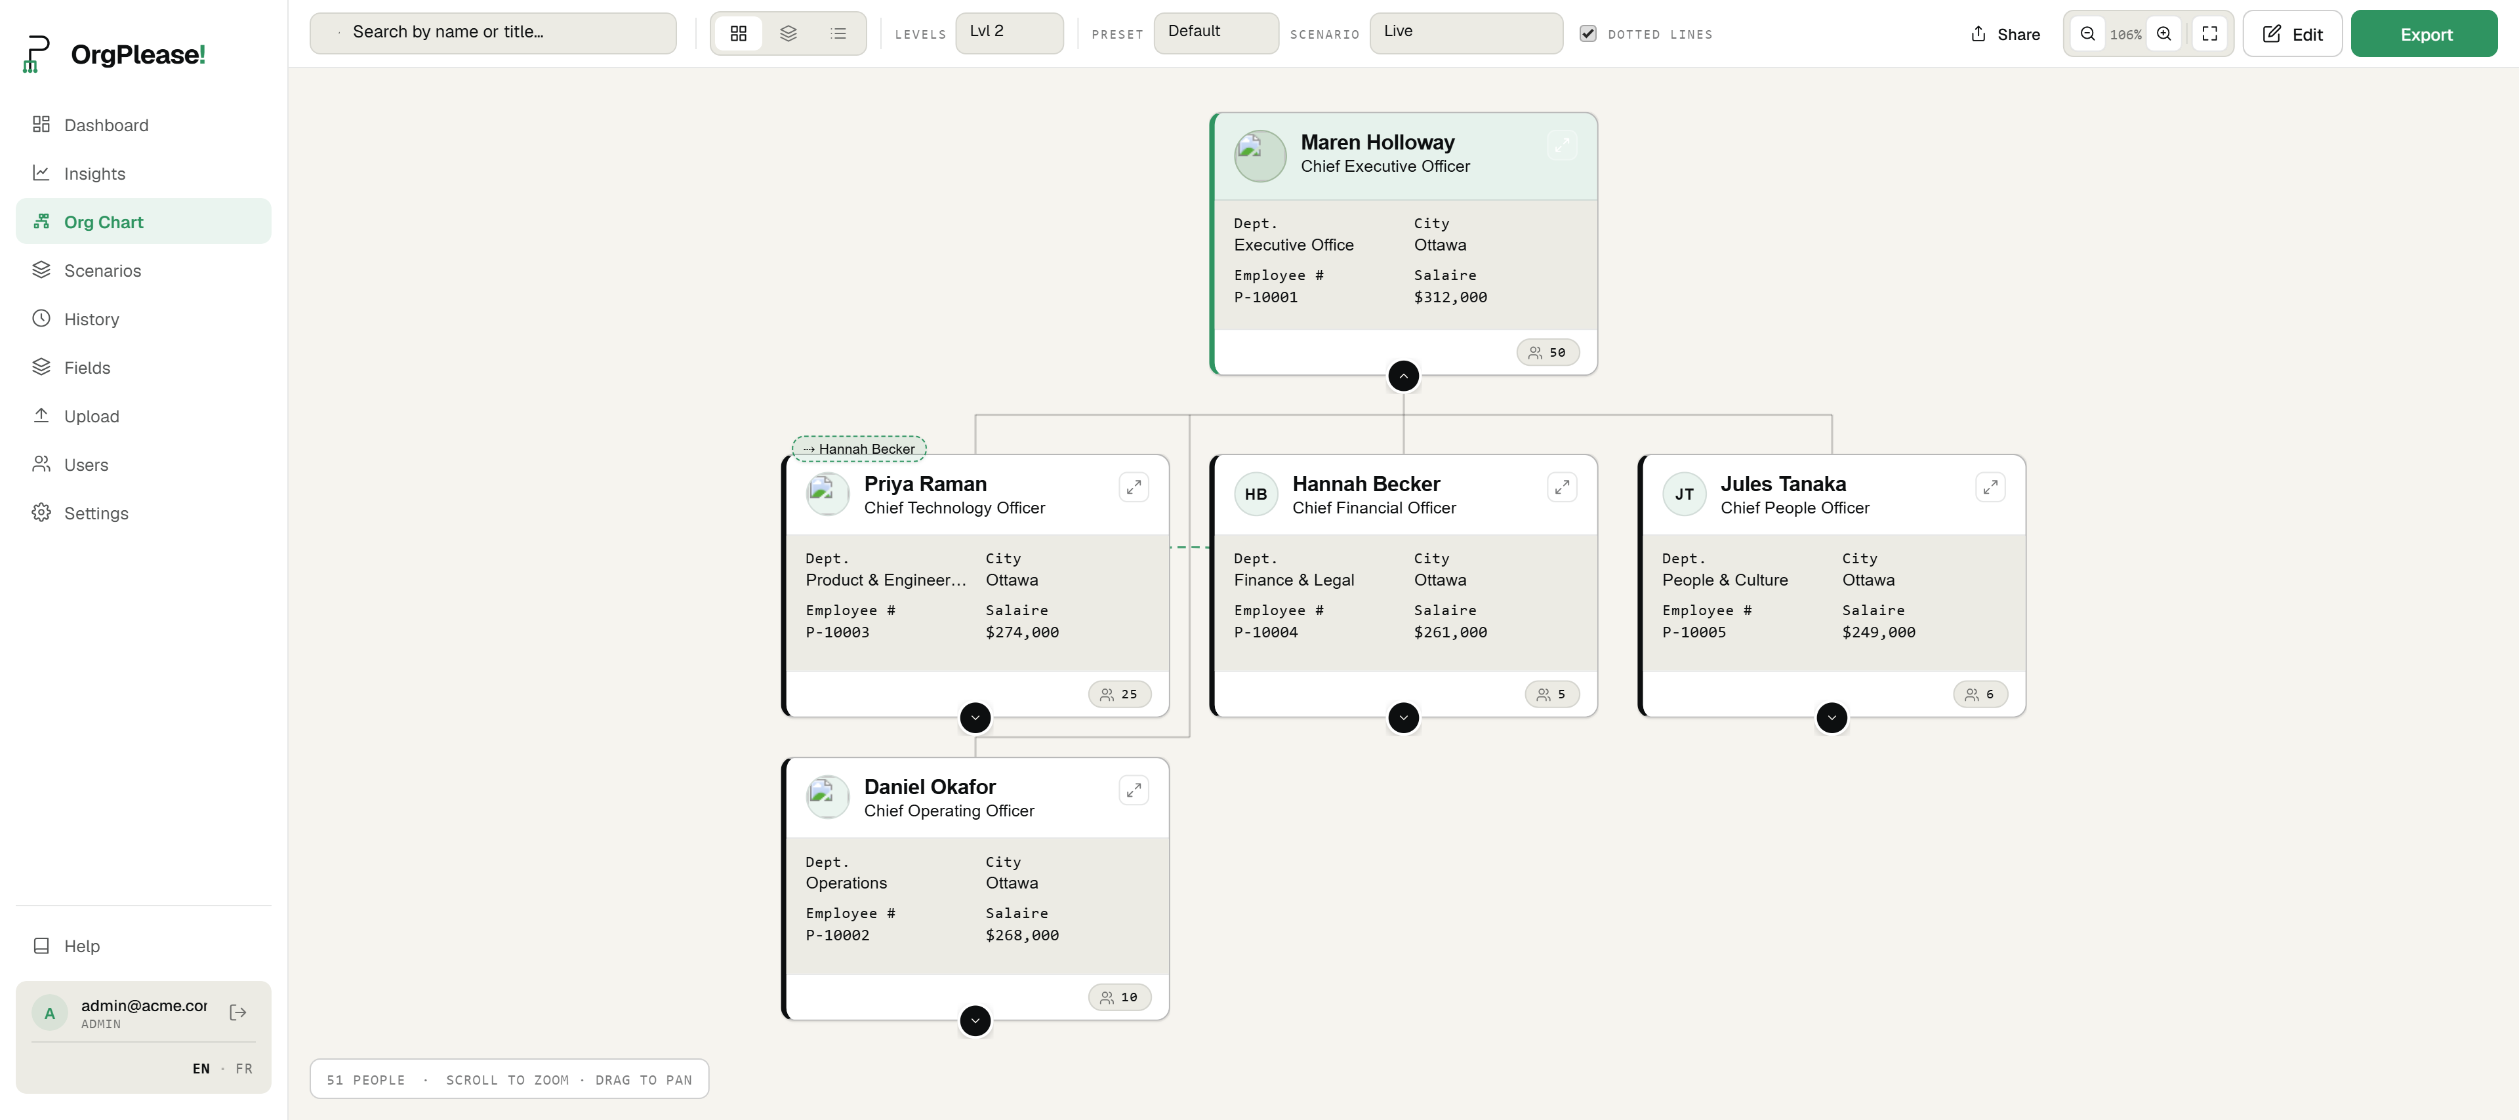This screenshot has height=1120, width=2519.
Task: Toggle the fullscreen fit icon
Action: [2210, 34]
